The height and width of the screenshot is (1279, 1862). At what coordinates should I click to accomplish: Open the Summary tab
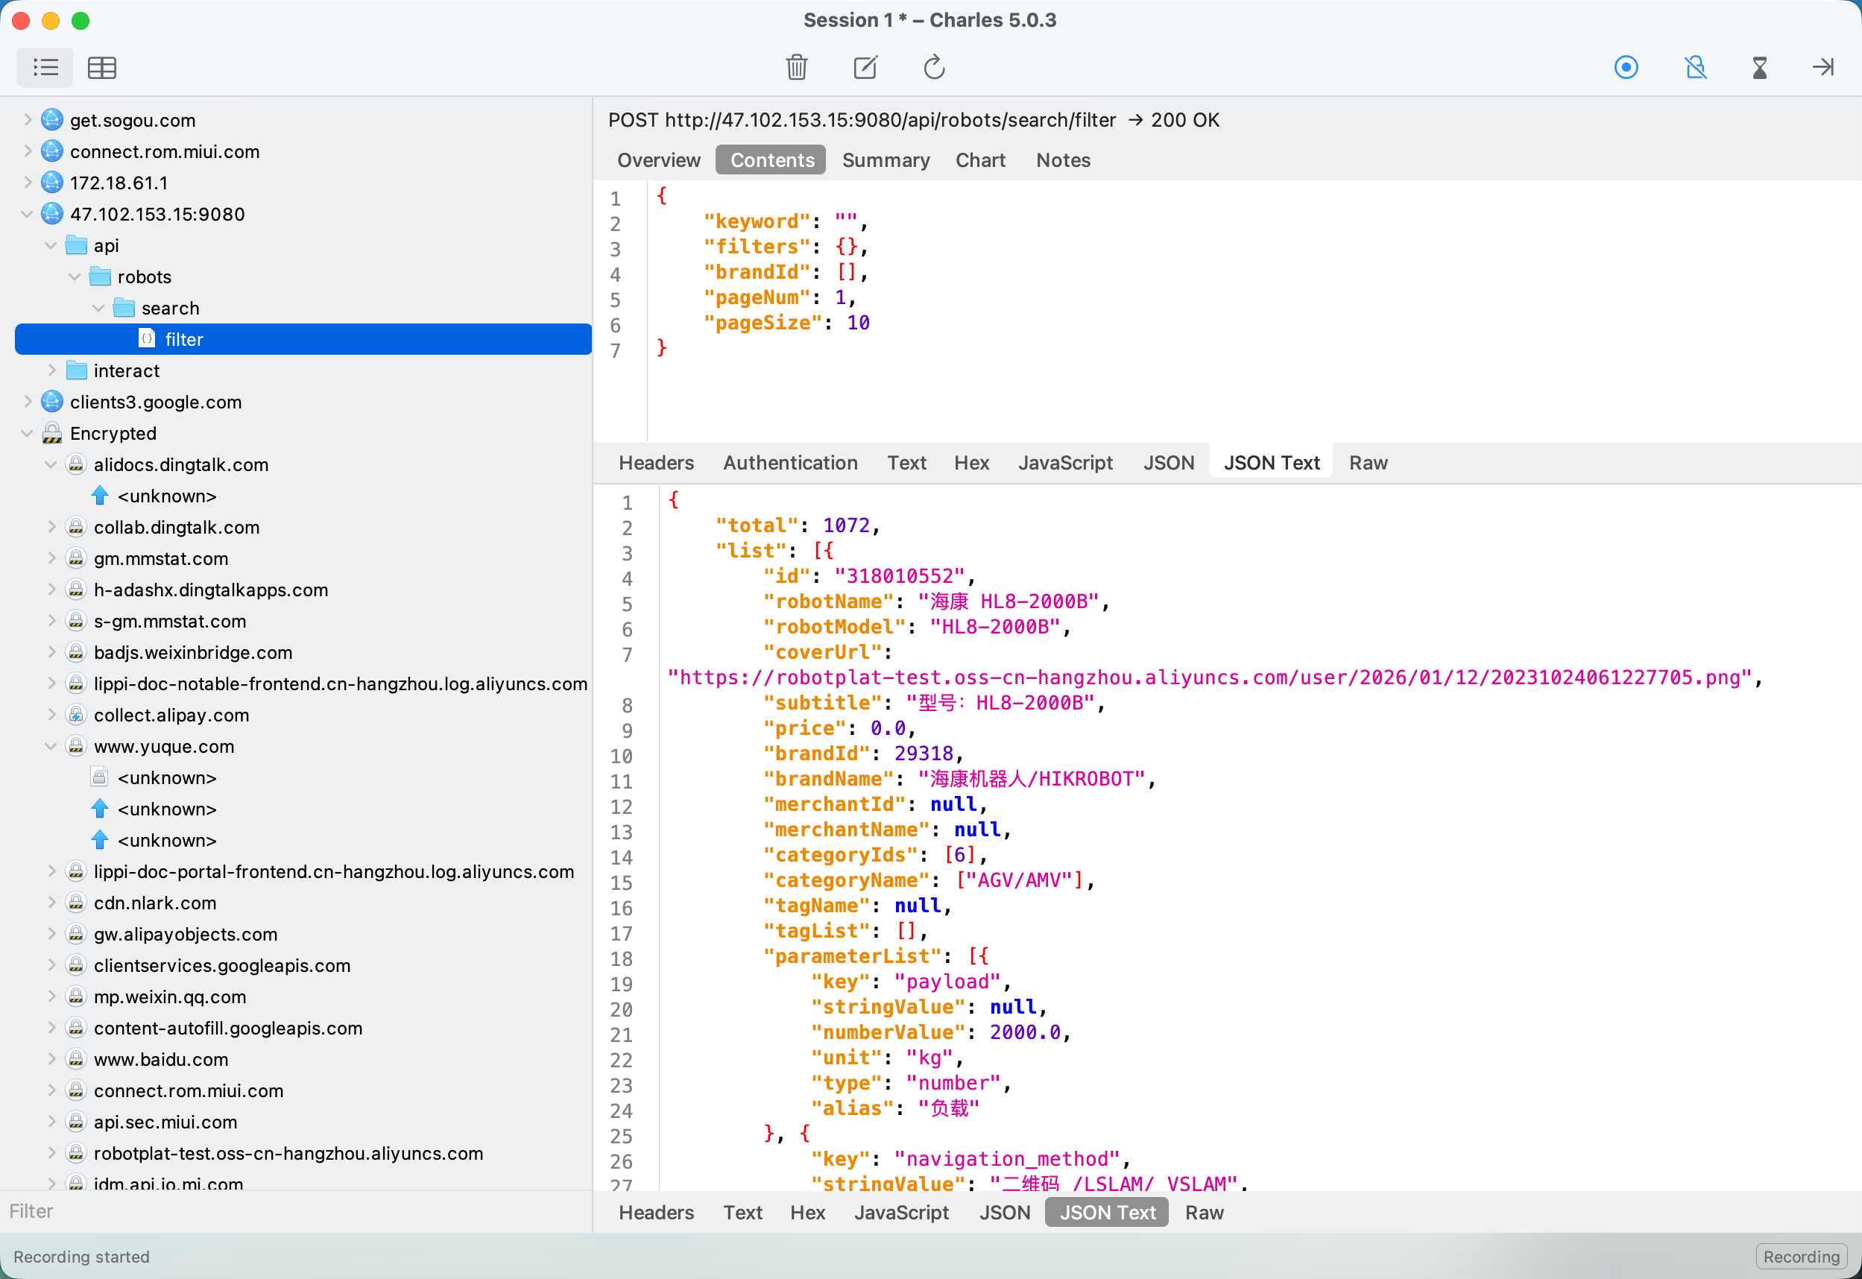[886, 160]
